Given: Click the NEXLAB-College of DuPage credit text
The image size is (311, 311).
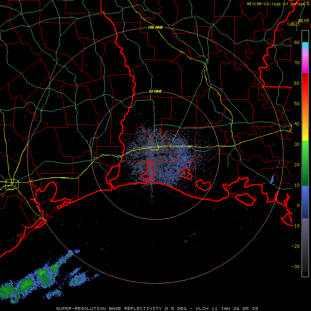Looking at the screenshot, I should tap(278, 4).
